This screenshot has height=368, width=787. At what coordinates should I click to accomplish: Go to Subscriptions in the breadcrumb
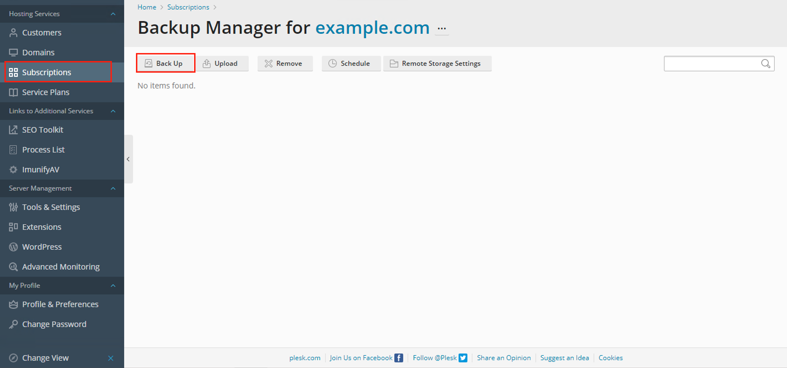coord(188,7)
